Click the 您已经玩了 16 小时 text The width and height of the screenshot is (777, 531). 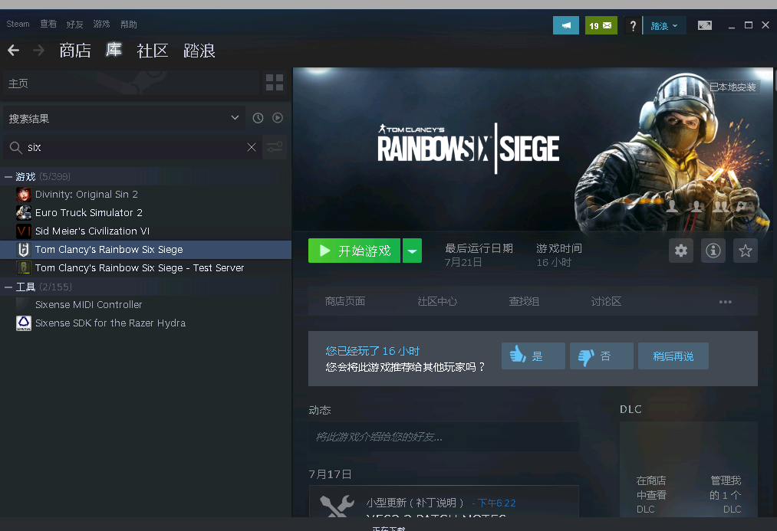point(372,351)
